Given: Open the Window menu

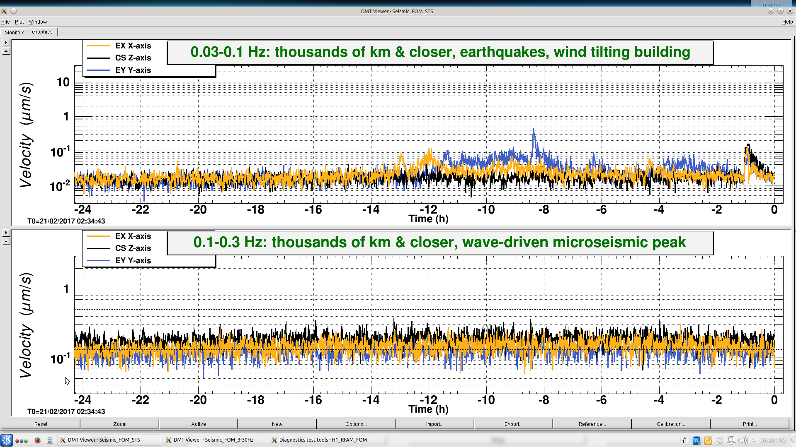Looking at the screenshot, I should [x=38, y=22].
